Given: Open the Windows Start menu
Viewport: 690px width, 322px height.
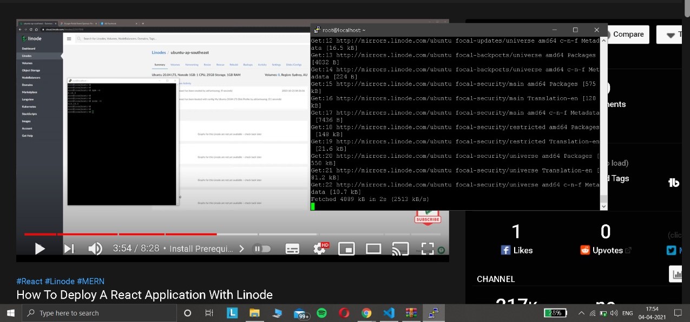Looking at the screenshot, I should tap(11, 313).
